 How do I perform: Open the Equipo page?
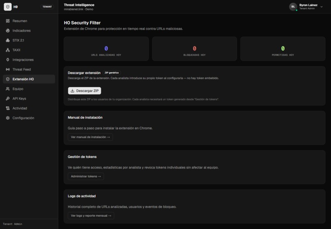pos(29,89)
